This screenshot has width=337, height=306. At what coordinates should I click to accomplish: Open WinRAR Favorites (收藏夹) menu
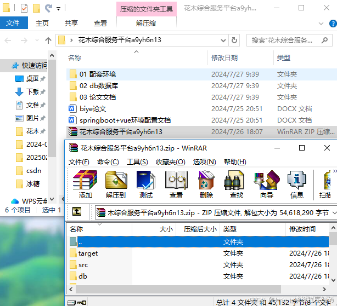(x=171, y=162)
